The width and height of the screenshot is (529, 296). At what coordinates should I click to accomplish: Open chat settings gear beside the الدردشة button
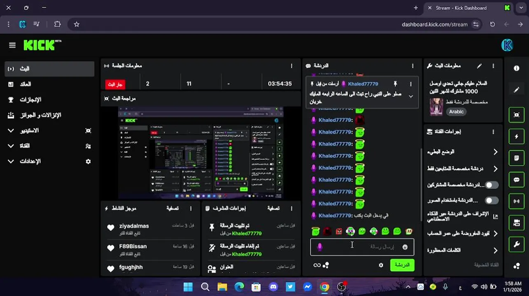tap(381, 265)
